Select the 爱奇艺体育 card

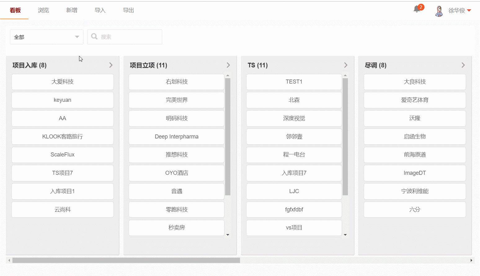pyautogui.click(x=415, y=100)
